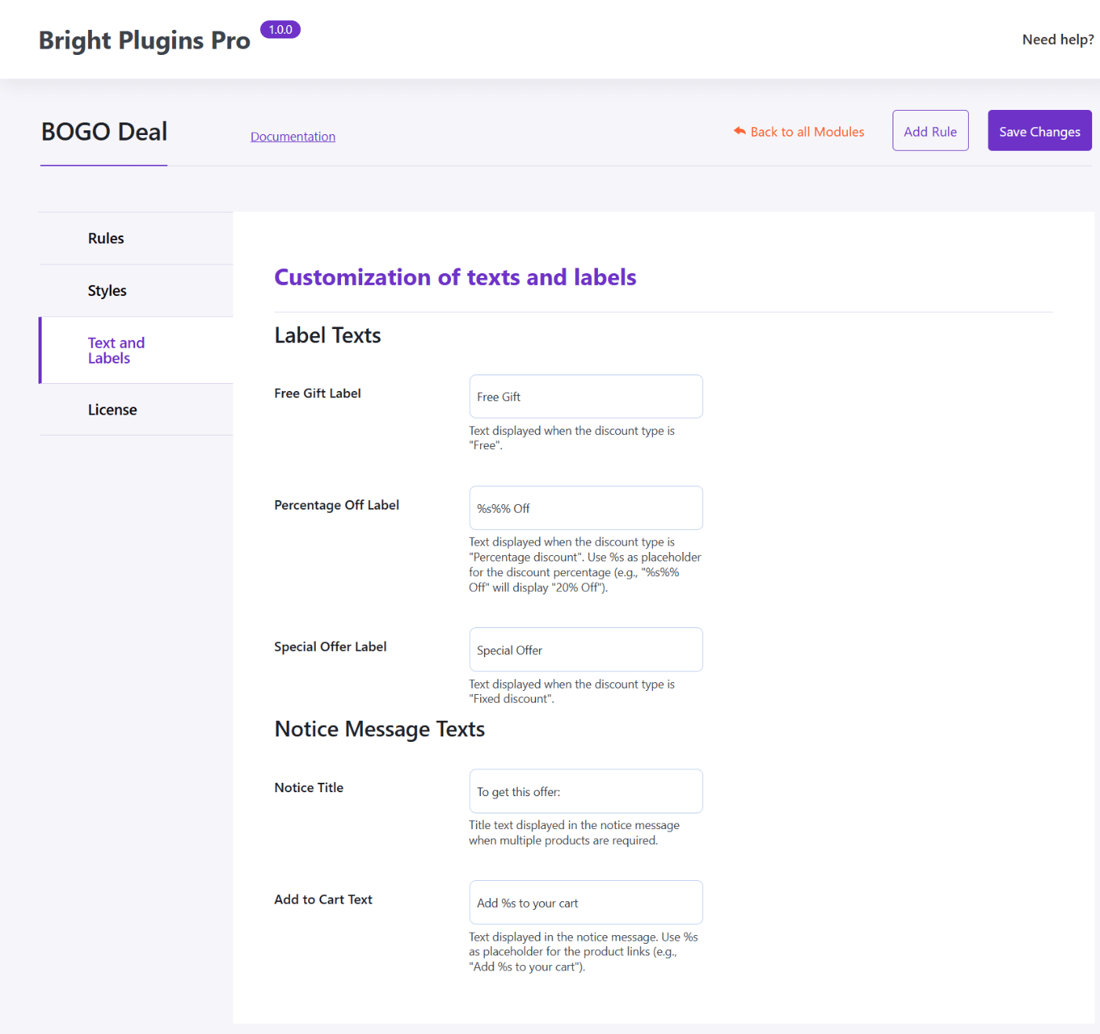Screen dimensions: 1100x1034
Task: Click the Add to Cart Text field
Action: (x=585, y=902)
